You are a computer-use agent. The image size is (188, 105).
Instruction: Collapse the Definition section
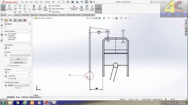tap(30, 52)
